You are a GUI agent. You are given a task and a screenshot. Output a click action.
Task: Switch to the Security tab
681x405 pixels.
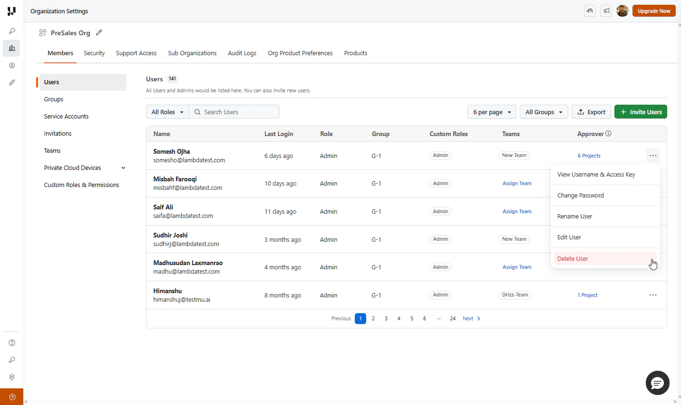[x=94, y=53]
